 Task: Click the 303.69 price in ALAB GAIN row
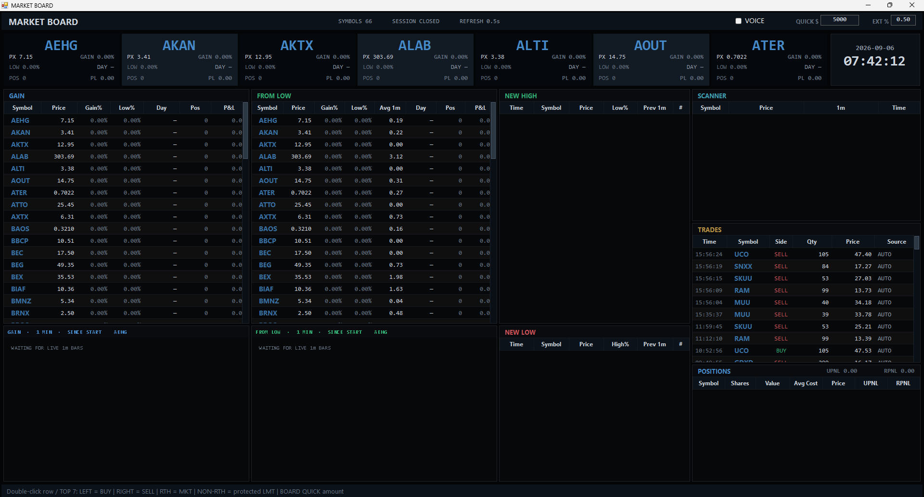point(64,157)
